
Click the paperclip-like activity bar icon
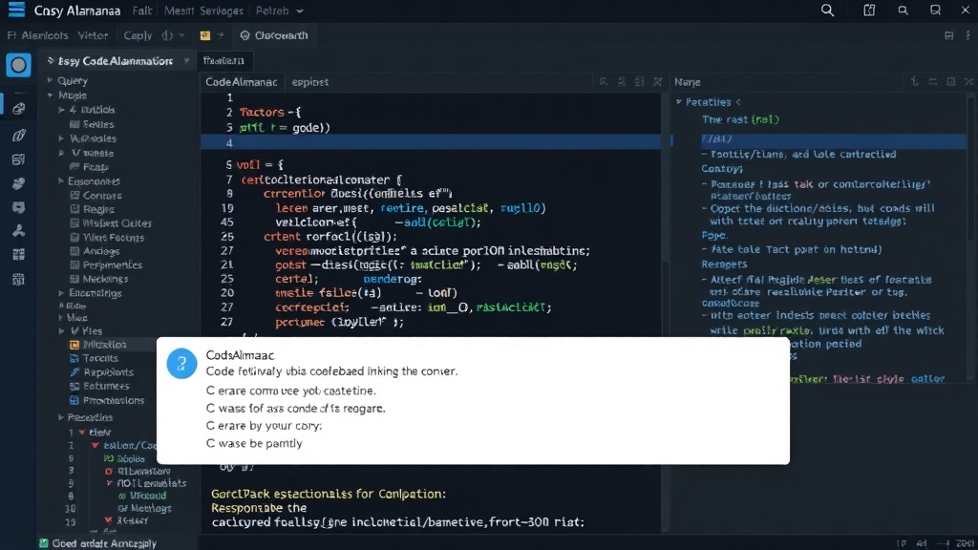[19, 135]
